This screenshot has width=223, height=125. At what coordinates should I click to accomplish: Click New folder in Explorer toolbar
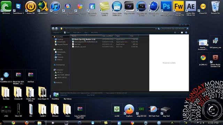pyautogui.click(x=94, y=33)
